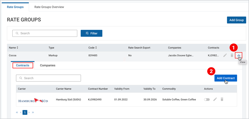
Task: Click the Rate Search Export value No
Action: 130,55
